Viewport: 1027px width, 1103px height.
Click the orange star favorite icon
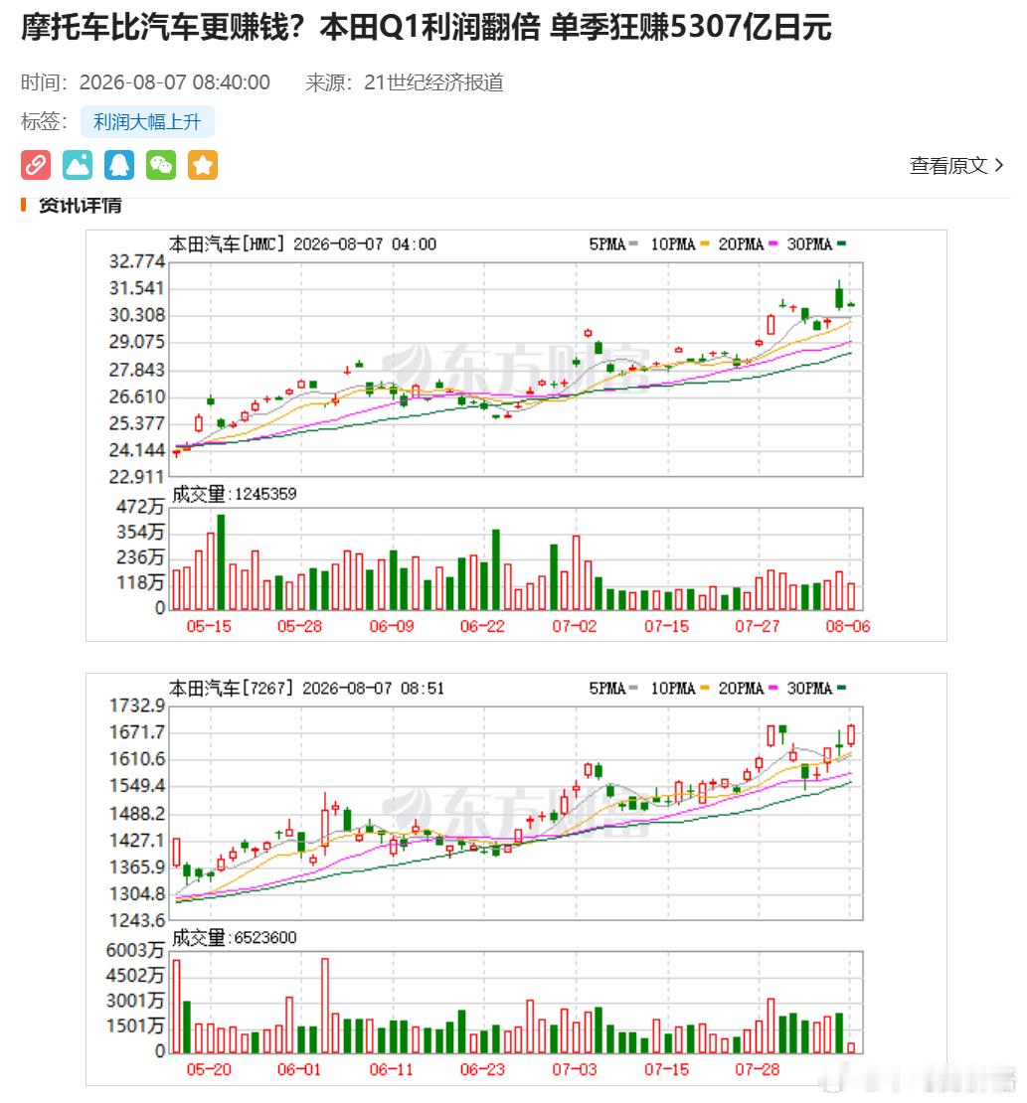point(203,165)
